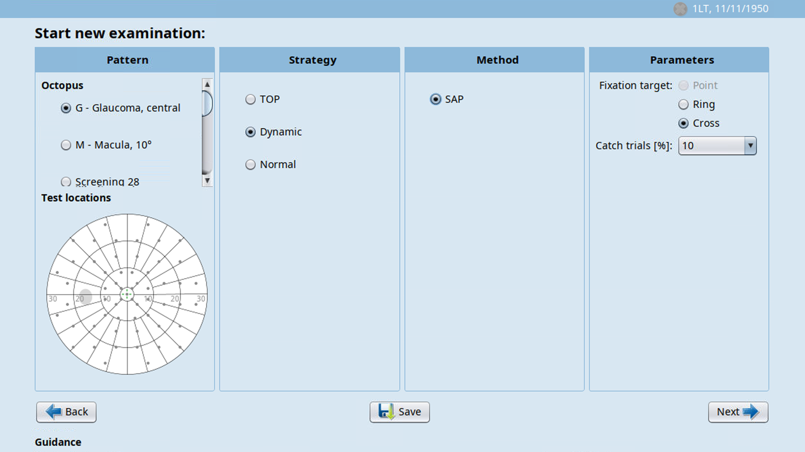Click the gray blind spot on chart
This screenshot has height=452, width=805.
[86, 296]
